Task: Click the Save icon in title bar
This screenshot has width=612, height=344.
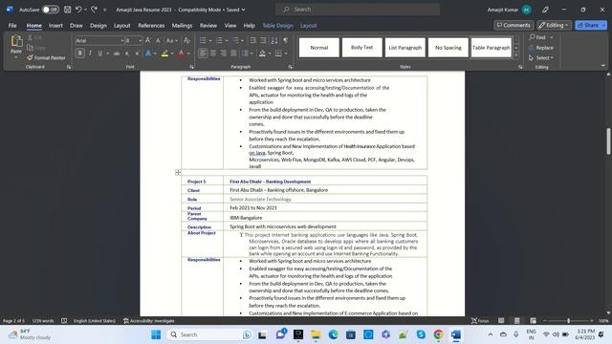Action: click(68, 10)
